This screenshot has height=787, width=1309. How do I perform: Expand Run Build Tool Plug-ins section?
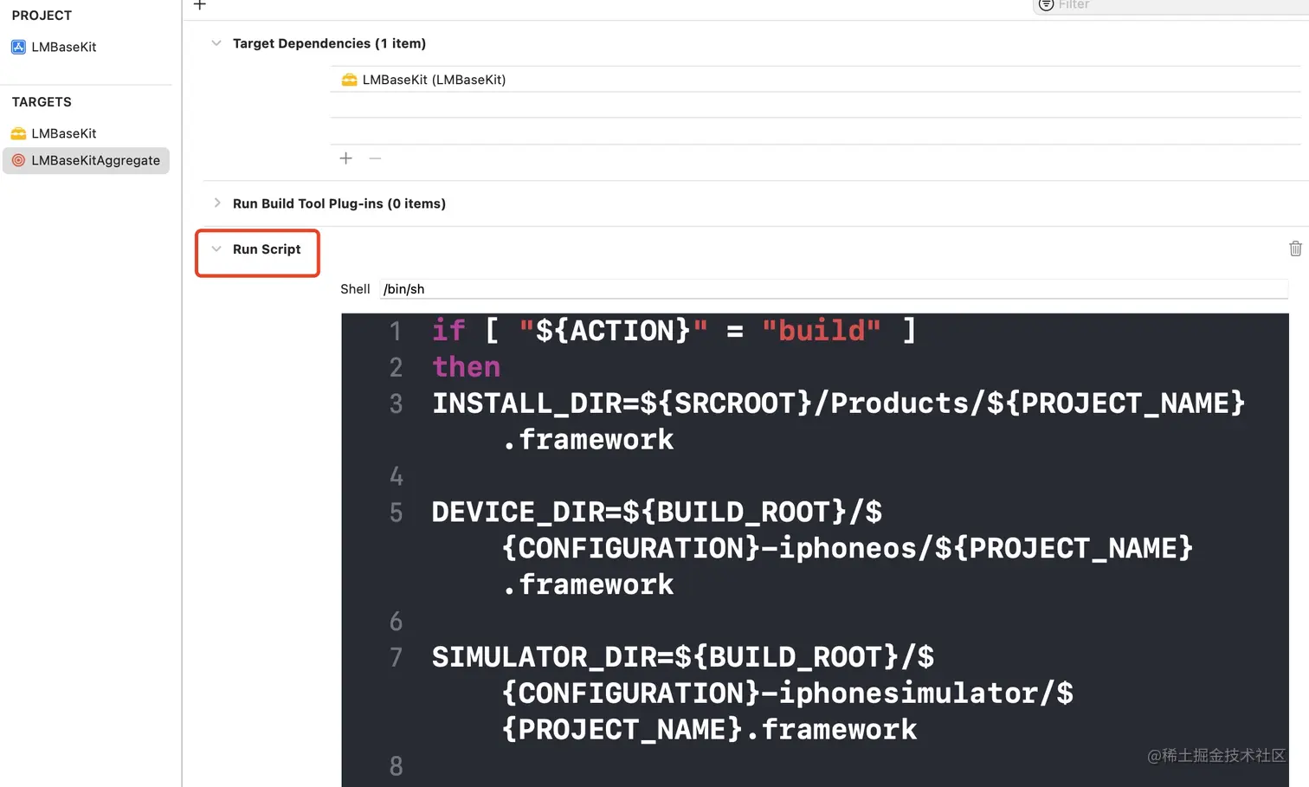[x=216, y=203]
